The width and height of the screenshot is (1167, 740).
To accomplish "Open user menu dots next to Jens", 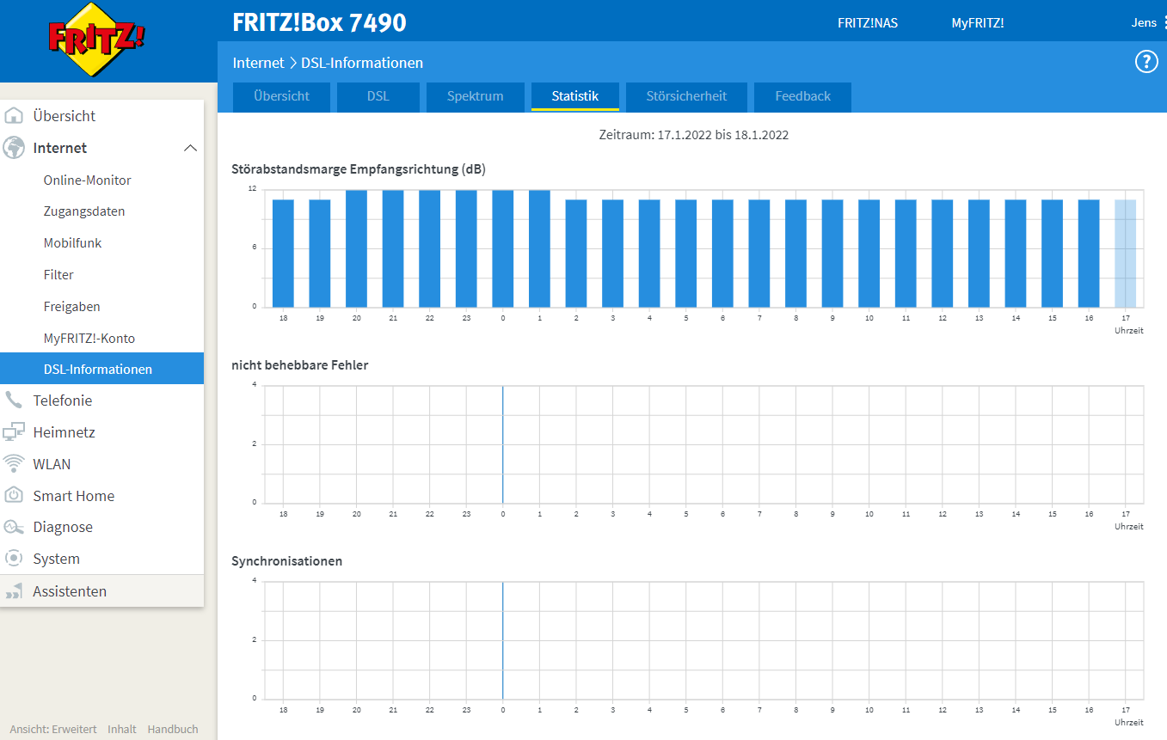I will click(x=1164, y=23).
